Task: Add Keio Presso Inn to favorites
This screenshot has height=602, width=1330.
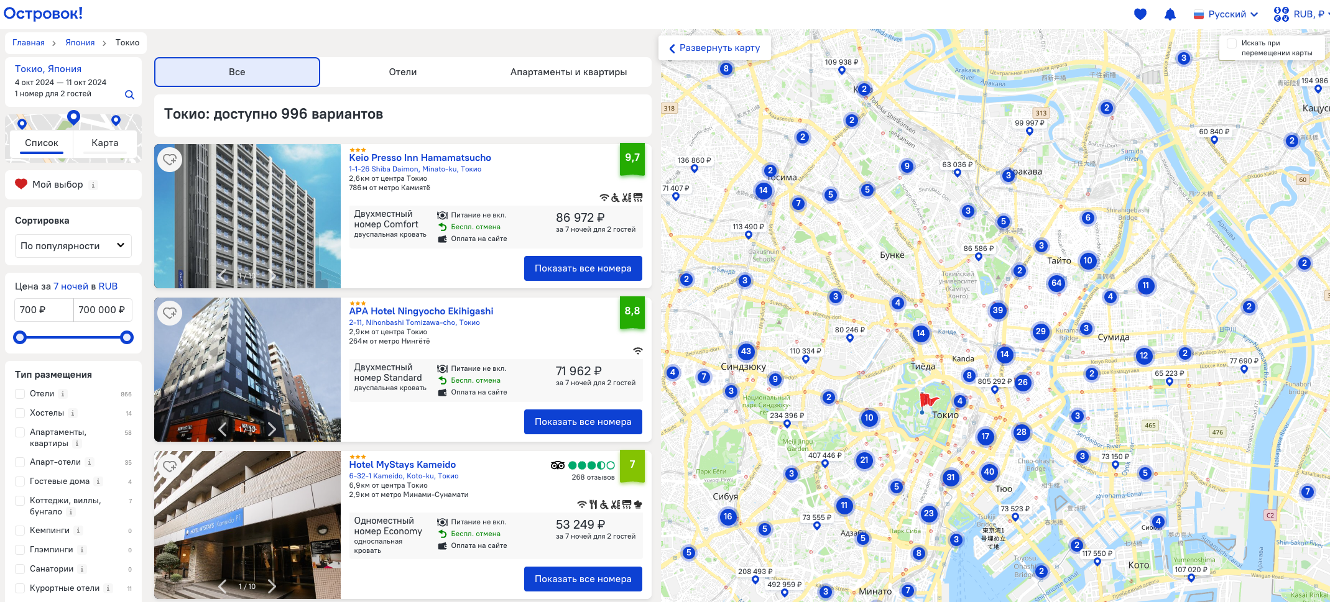Action: (x=170, y=160)
